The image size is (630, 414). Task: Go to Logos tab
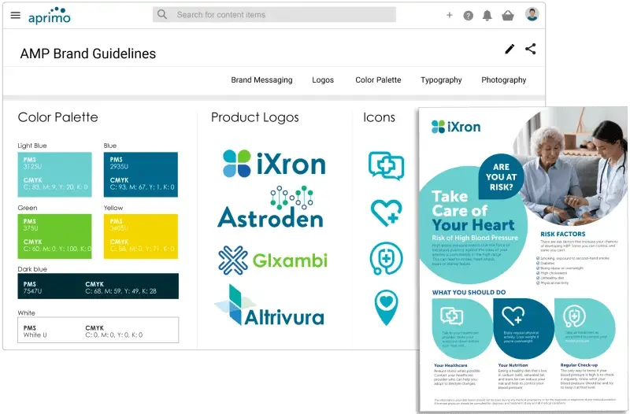[x=323, y=80]
